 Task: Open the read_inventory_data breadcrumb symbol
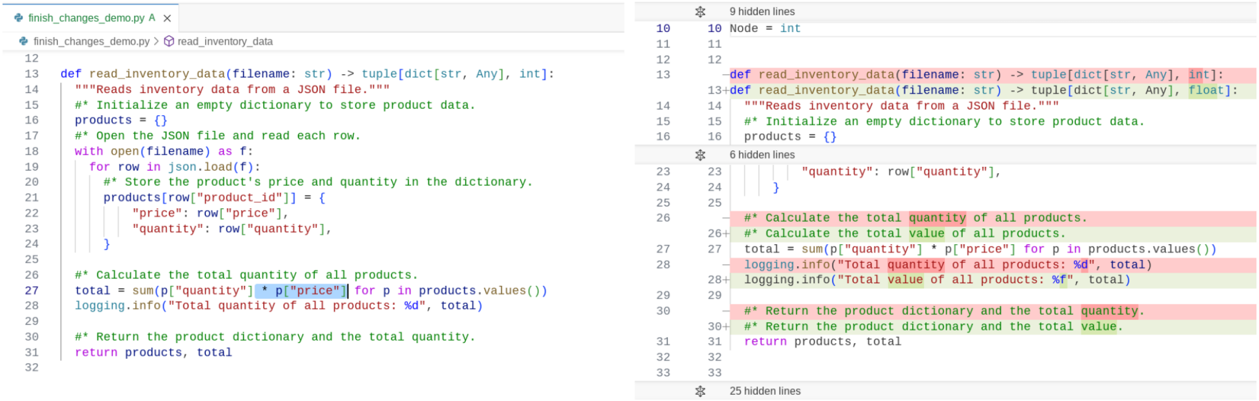tap(225, 41)
